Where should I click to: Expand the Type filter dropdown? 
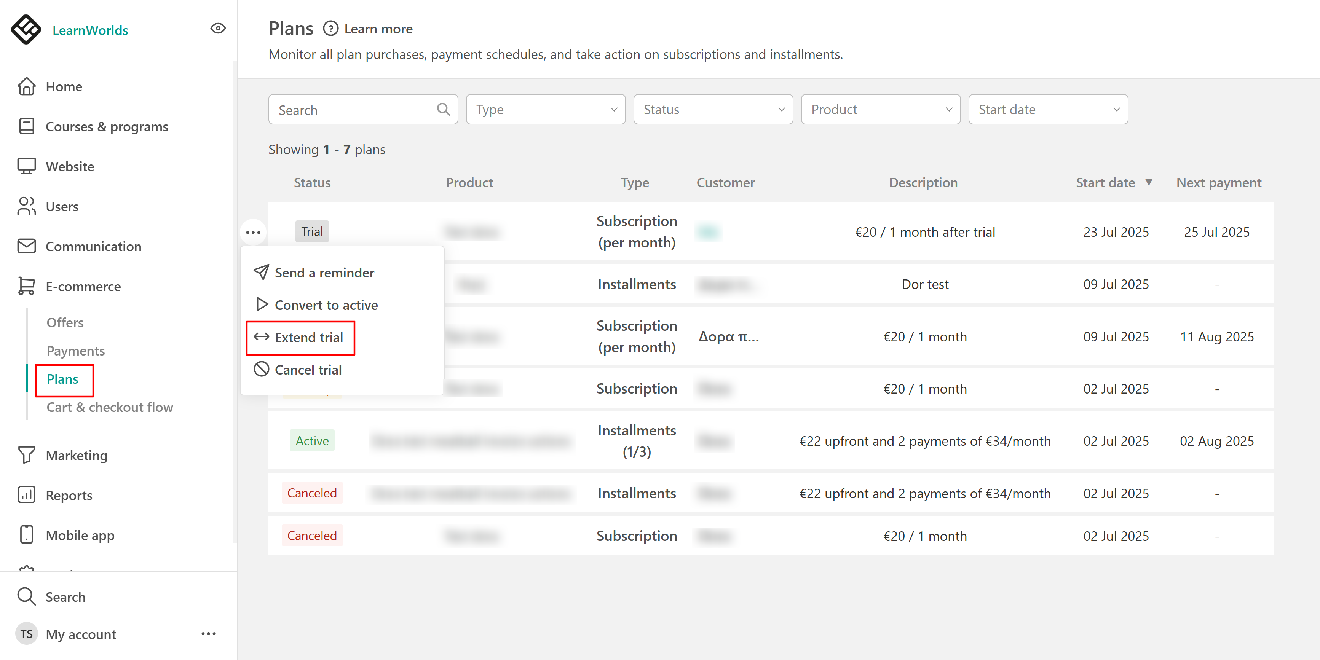(x=545, y=109)
